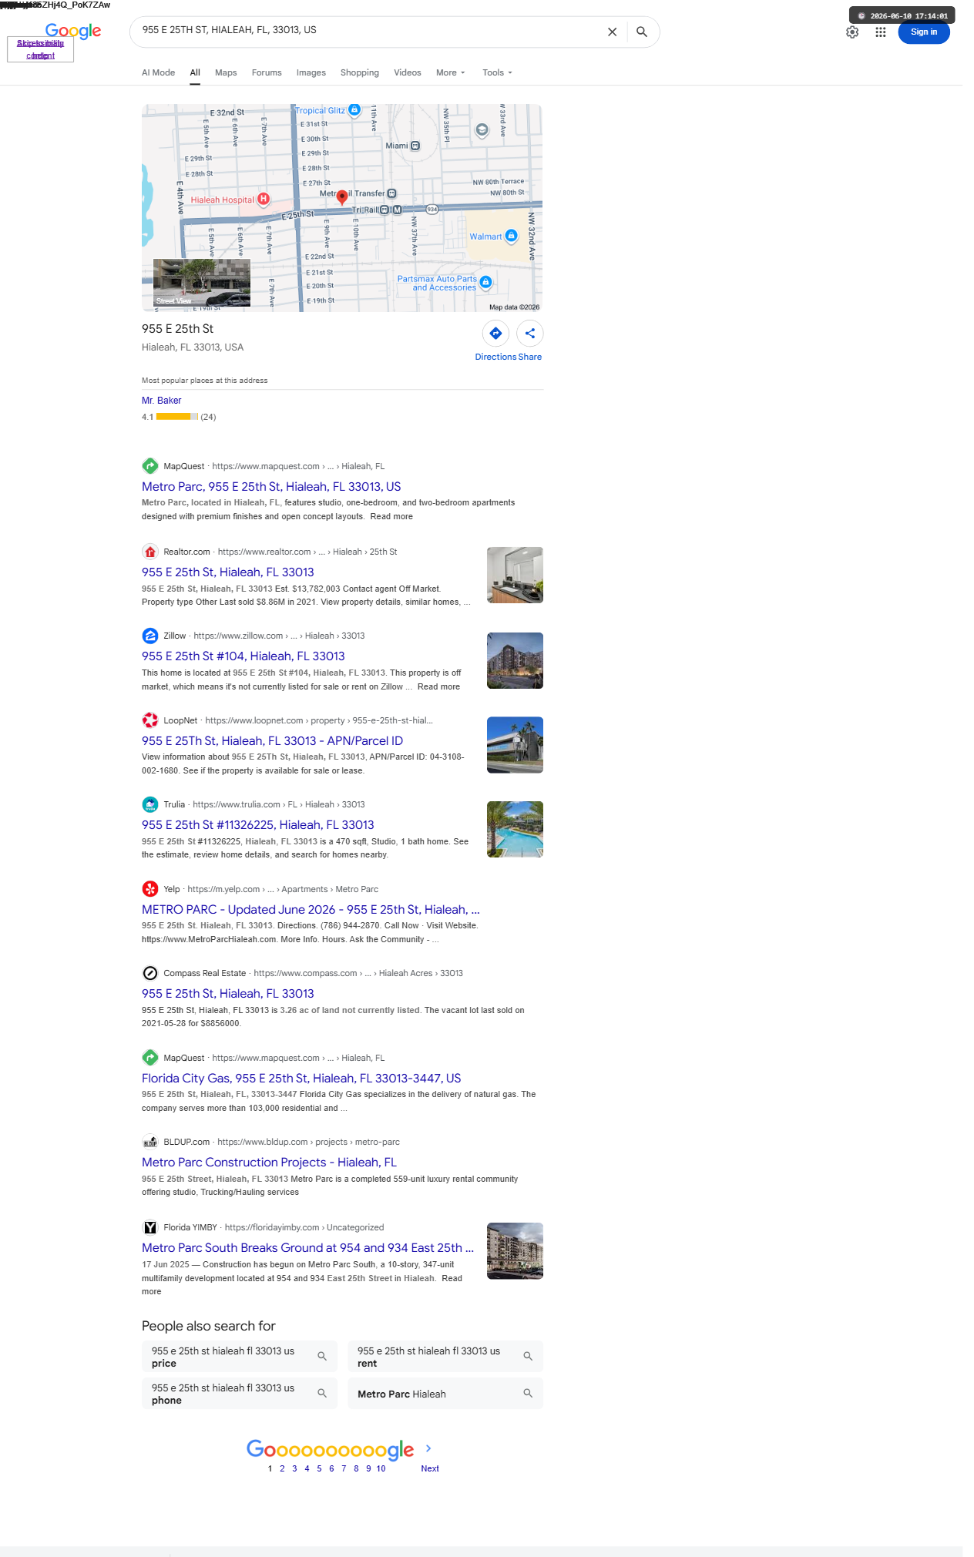
Task: Click the red location pin on the map
Action: point(342,197)
